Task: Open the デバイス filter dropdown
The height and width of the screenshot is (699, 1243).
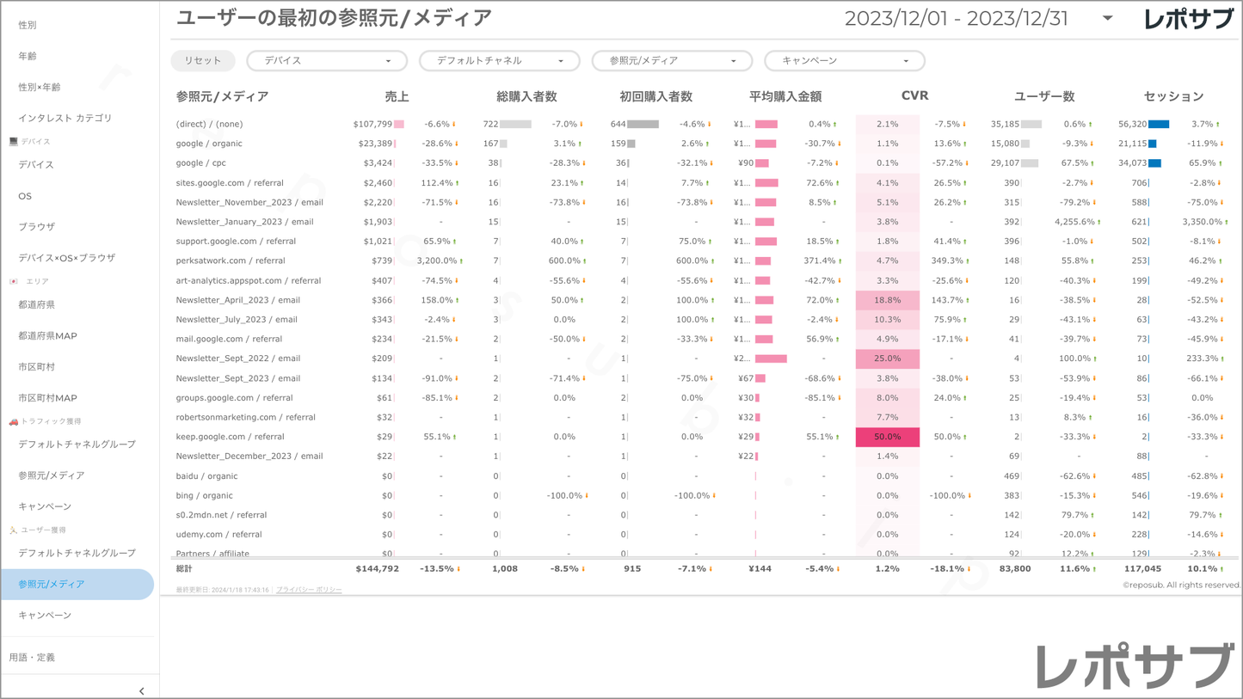Action: pyautogui.click(x=326, y=61)
